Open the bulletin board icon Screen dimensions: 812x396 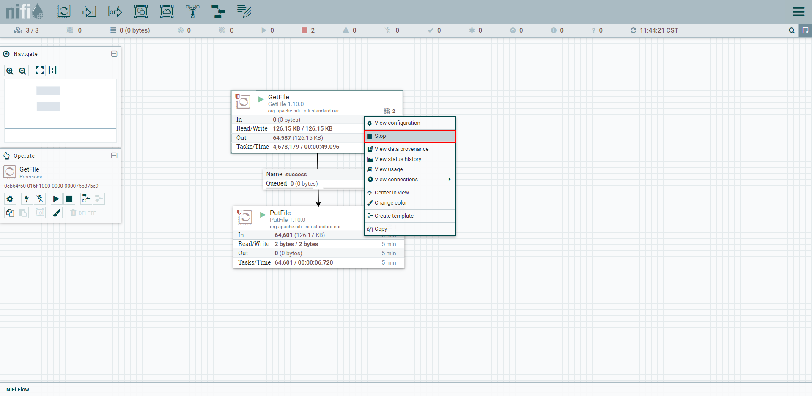[x=805, y=30]
